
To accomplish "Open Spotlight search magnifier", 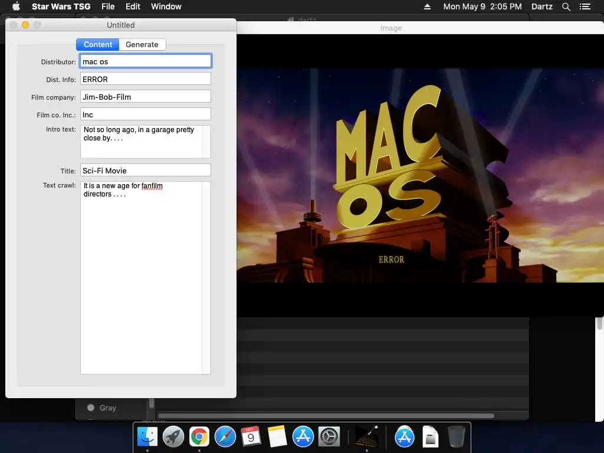I will pyautogui.click(x=566, y=6).
